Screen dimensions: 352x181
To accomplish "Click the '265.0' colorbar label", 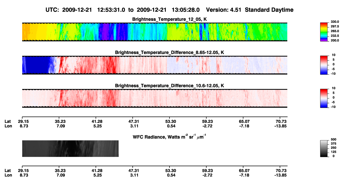I will (335, 31).
